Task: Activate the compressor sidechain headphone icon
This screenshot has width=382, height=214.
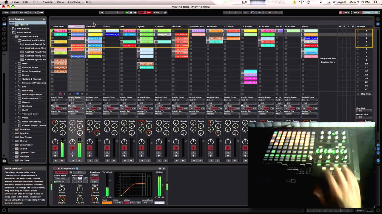Action: coord(71,172)
